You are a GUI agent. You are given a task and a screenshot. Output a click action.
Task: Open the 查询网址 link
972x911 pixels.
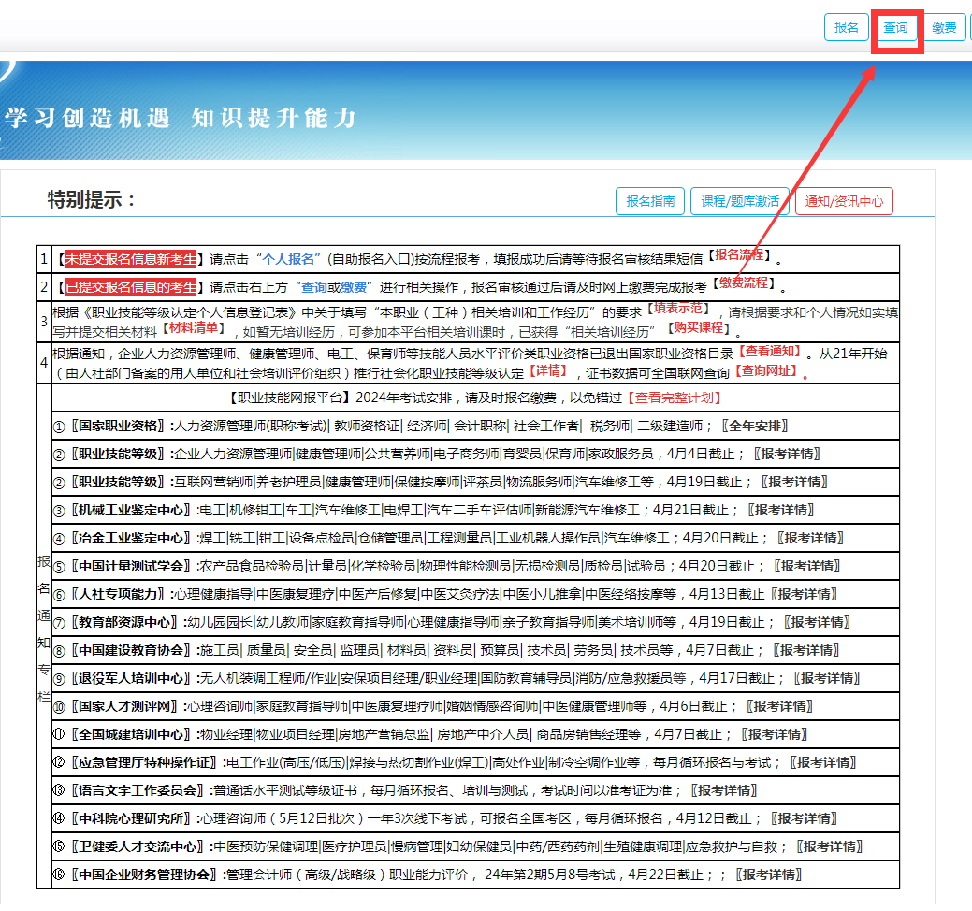tap(766, 370)
